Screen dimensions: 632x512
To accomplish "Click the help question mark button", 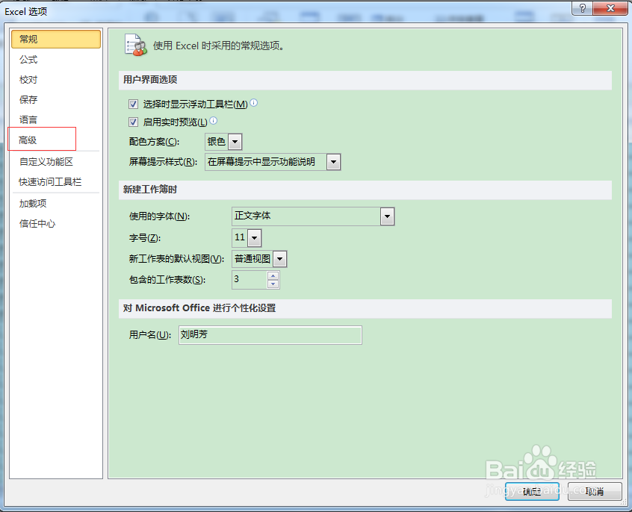I will click(x=583, y=8).
